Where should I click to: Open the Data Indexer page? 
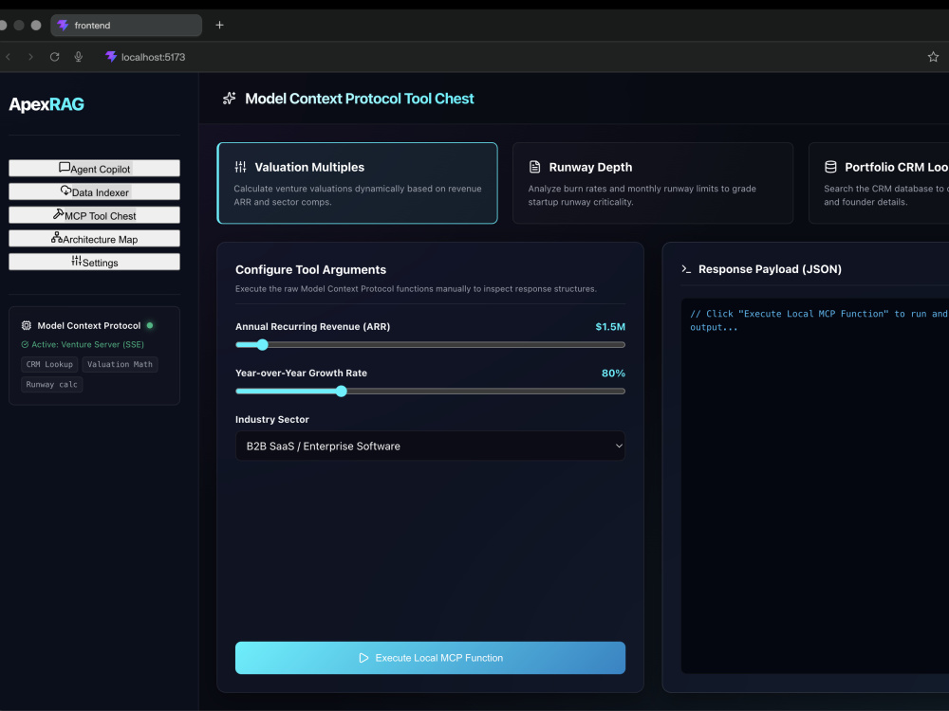click(x=94, y=191)
